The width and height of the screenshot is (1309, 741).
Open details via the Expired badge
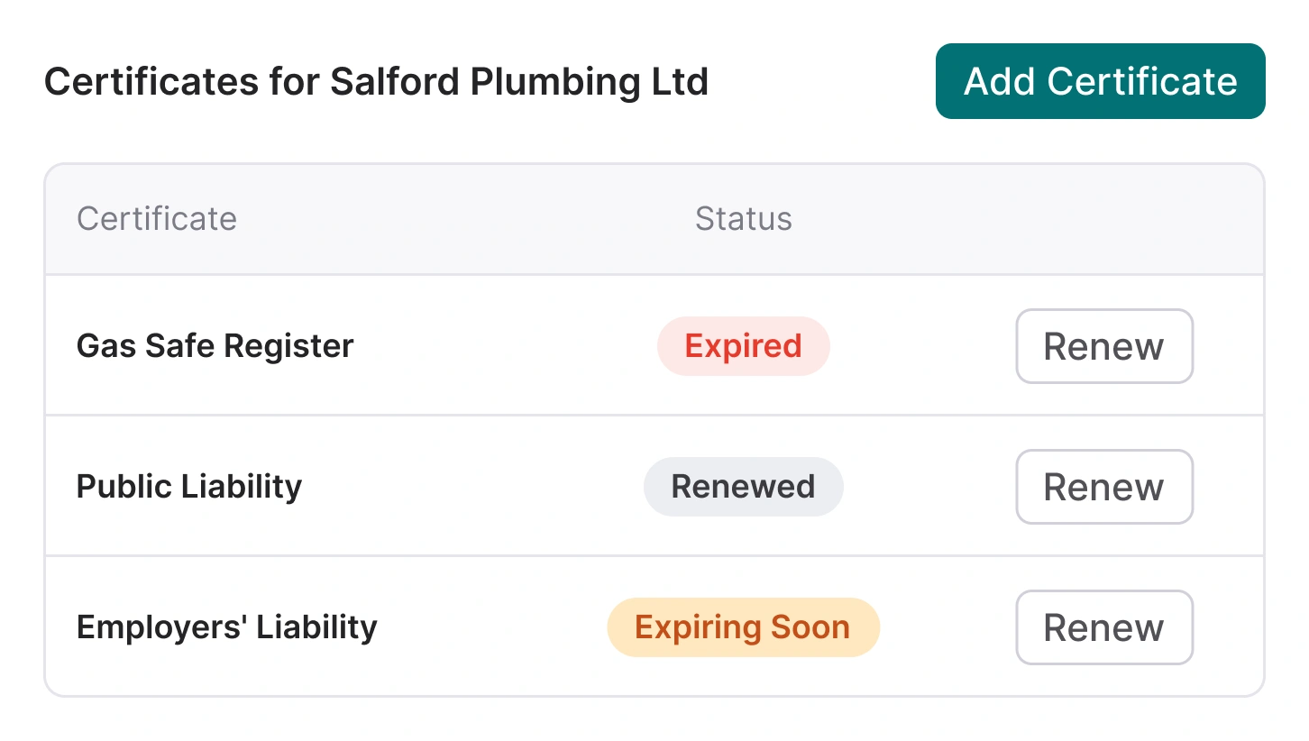point(743,346)
